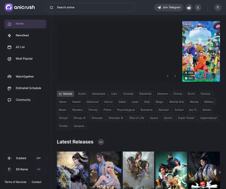Image resolution: width=226 pixels, height=189 pixels.
Task: Open Newsfeed from the sidebar
Action: click(22, 36)
